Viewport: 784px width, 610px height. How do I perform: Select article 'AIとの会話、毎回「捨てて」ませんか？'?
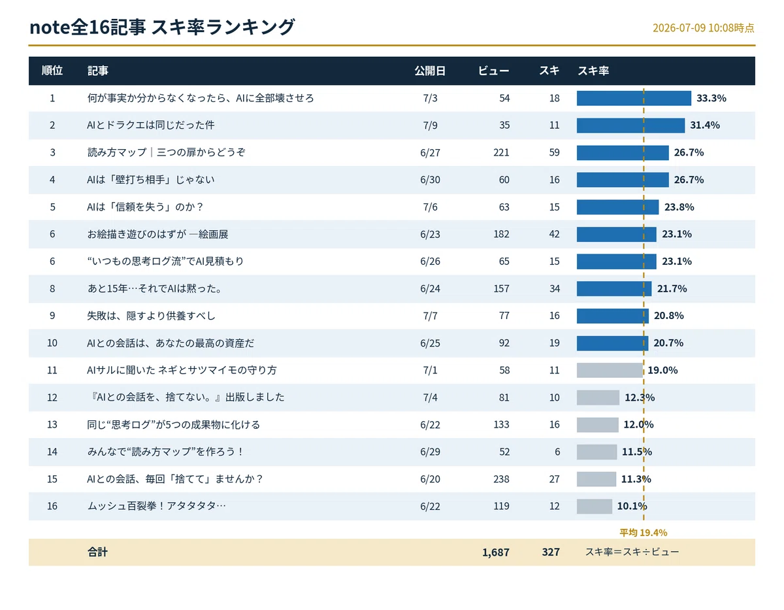click(175, 479)
